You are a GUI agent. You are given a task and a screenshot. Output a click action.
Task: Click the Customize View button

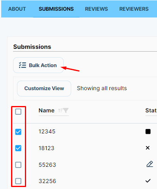pos(44,89)
